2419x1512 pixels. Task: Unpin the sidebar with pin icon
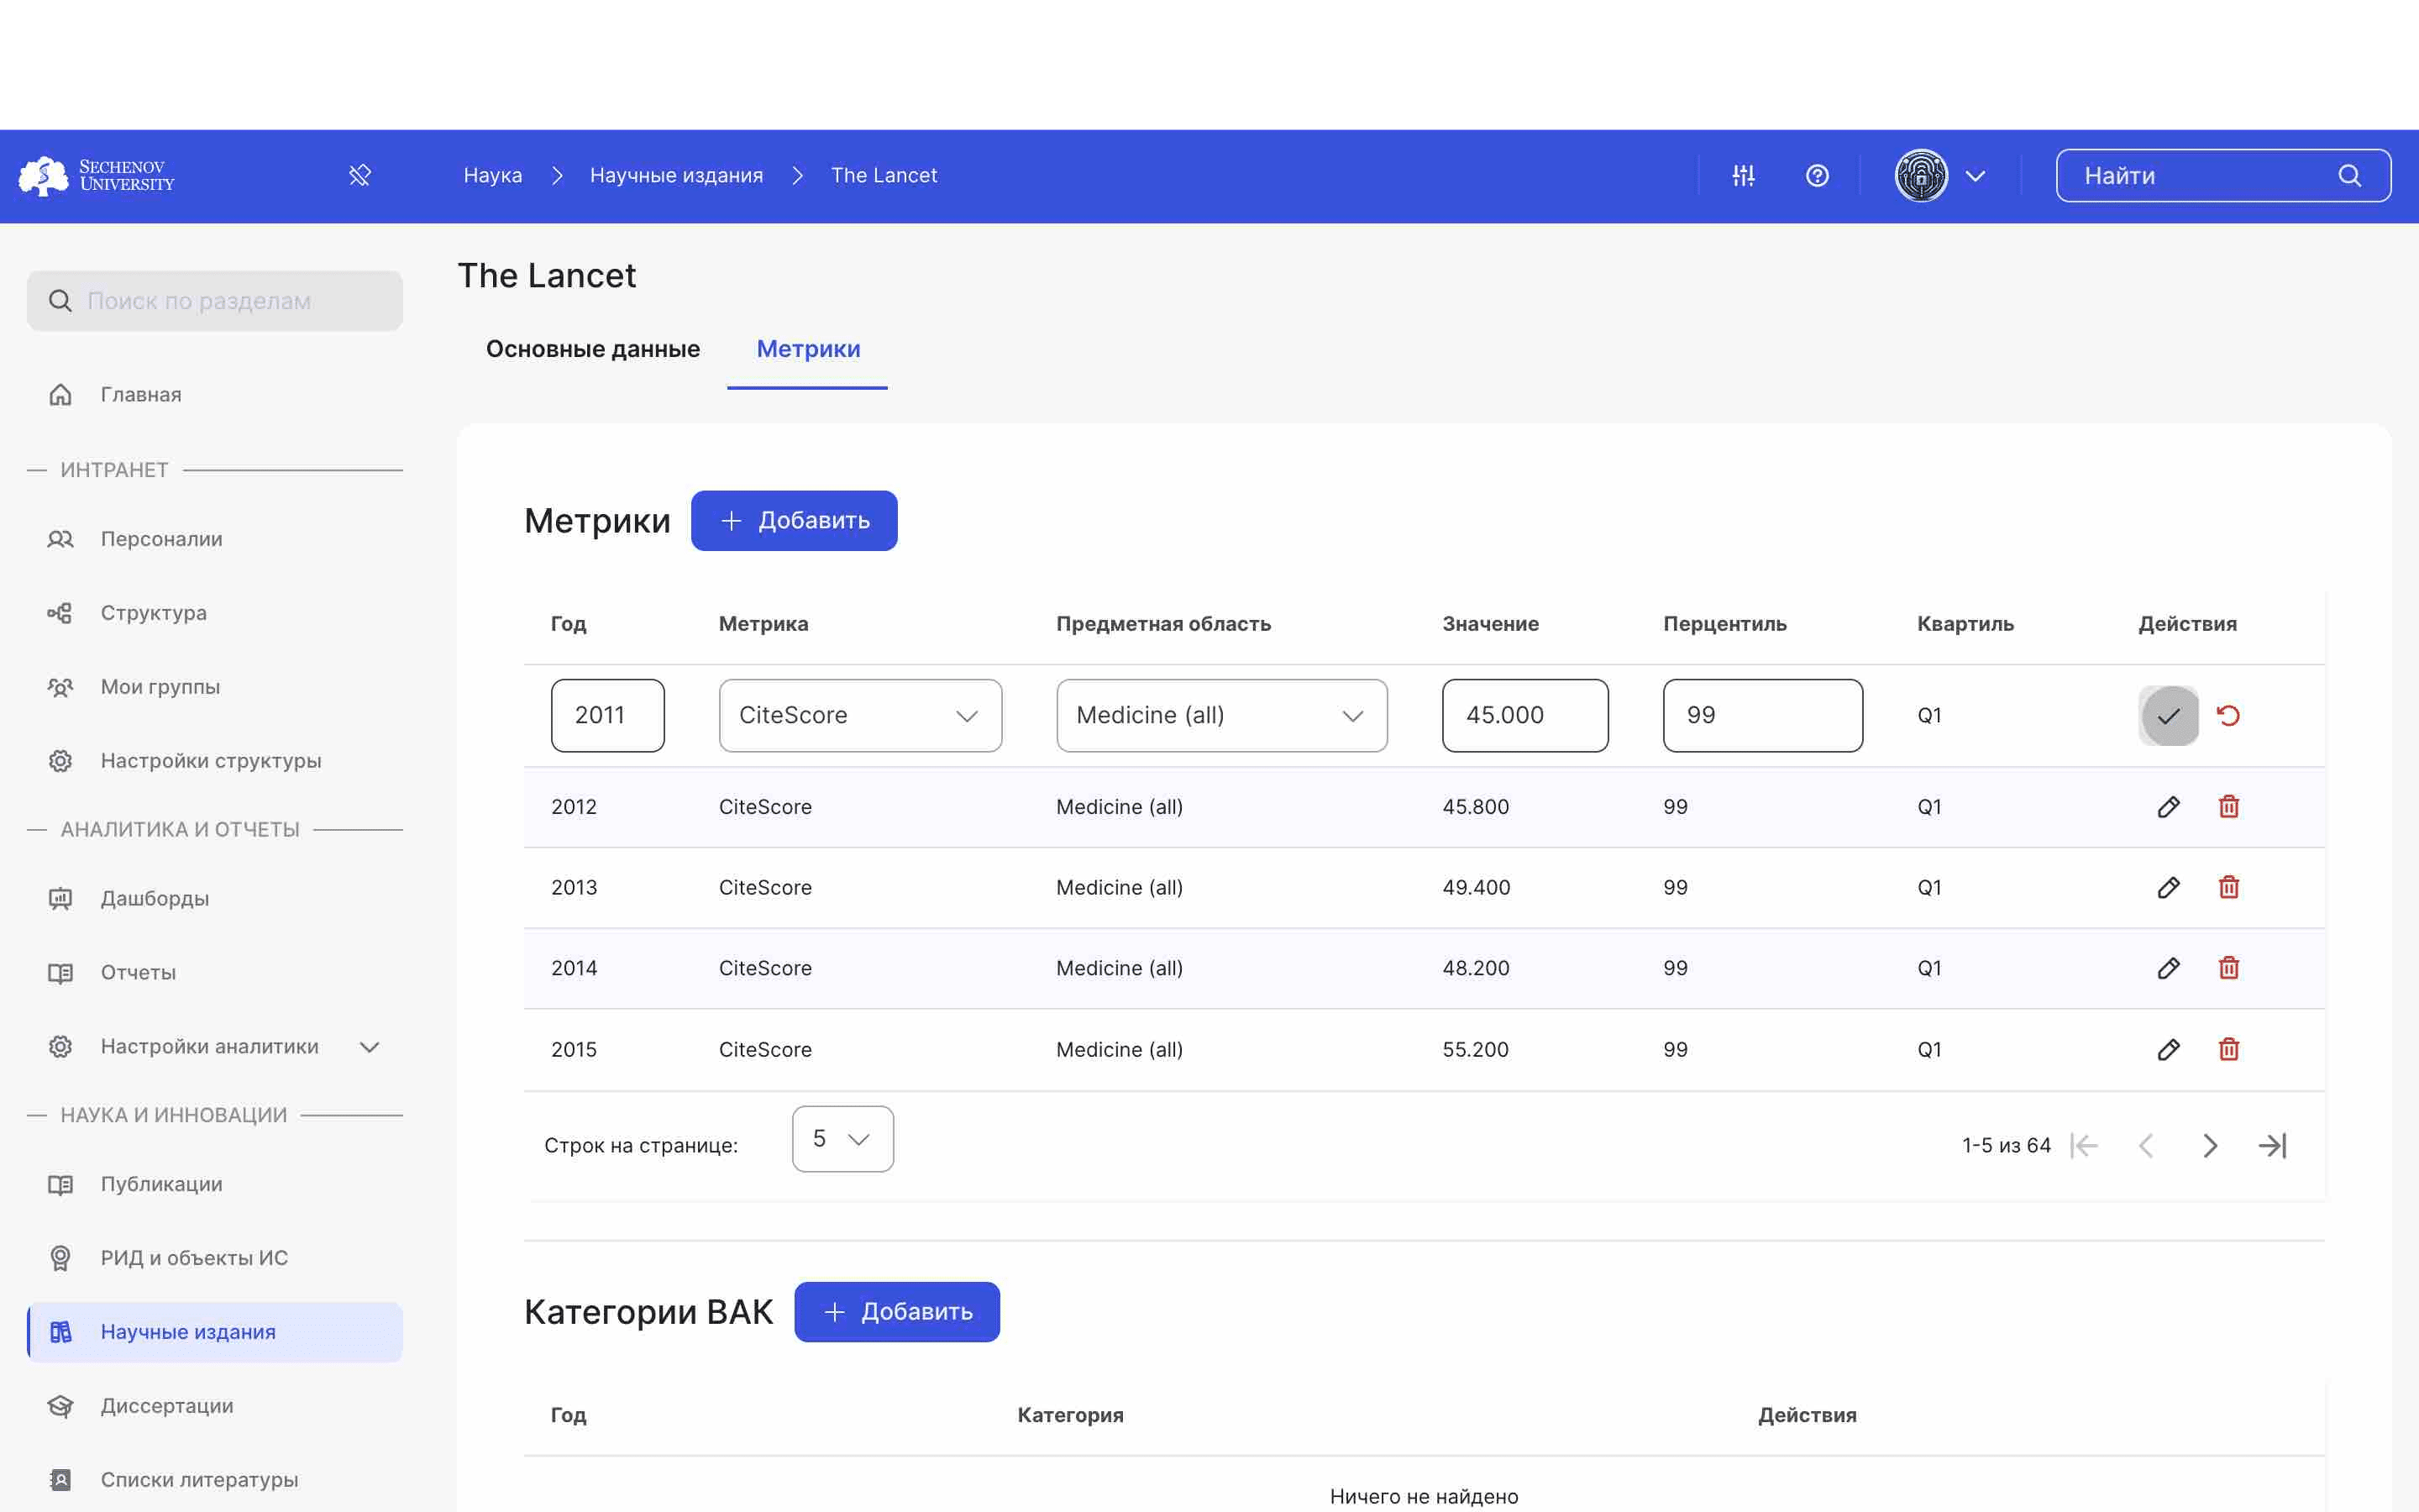(359, 176)
